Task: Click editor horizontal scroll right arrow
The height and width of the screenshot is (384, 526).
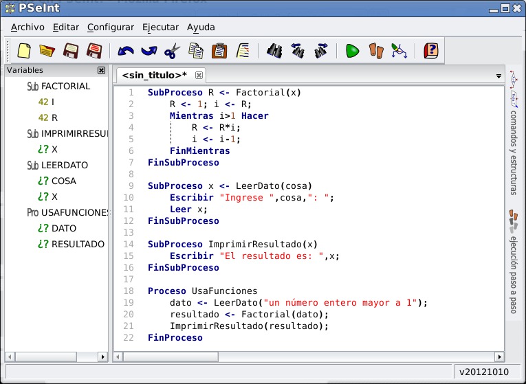Action: tap(499, 357)
